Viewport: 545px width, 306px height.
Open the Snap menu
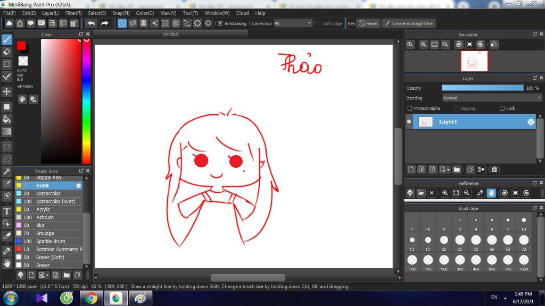(x=121, y=13)
